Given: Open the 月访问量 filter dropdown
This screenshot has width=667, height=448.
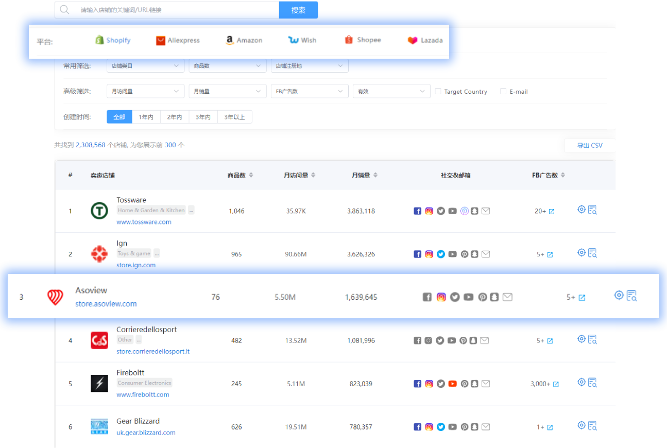Looking at the screenshot, I should 145,91.
